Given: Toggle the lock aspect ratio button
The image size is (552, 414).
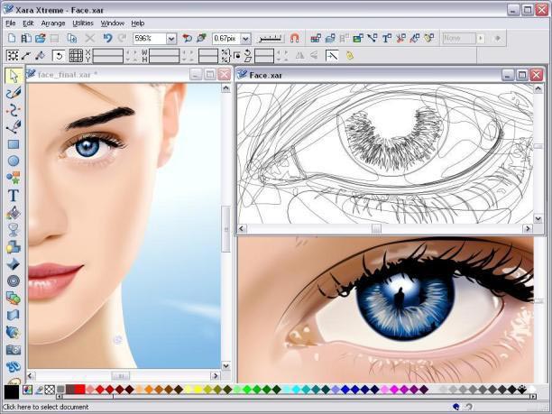Looking at the screenshot, I should (x=236, y=56).
